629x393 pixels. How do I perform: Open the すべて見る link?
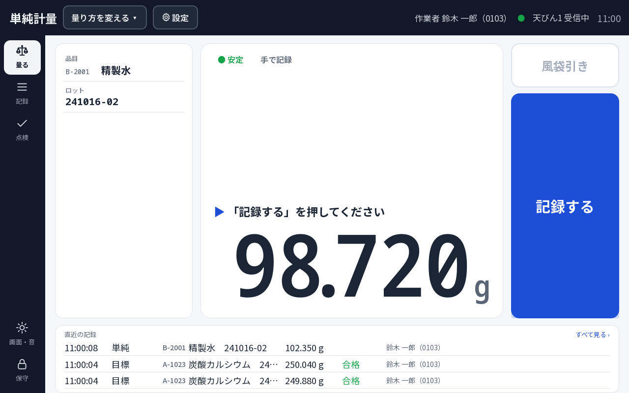click(x=593, y=335)
